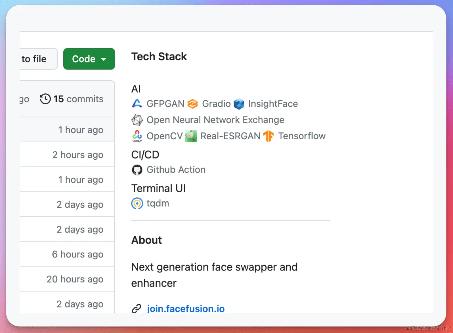Click the Real-ESRGAN thumbnail icon
Viewport: 453px width, 333px height.
[x=191, y=136]
